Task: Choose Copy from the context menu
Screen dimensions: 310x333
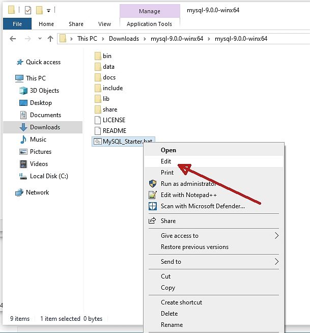Action: pyautogui.click(x=214, y=288)
